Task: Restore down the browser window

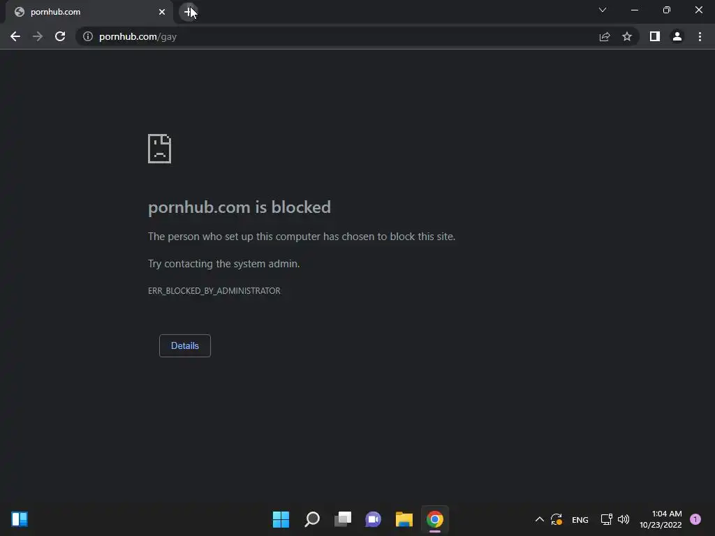Action: (667, 10)
